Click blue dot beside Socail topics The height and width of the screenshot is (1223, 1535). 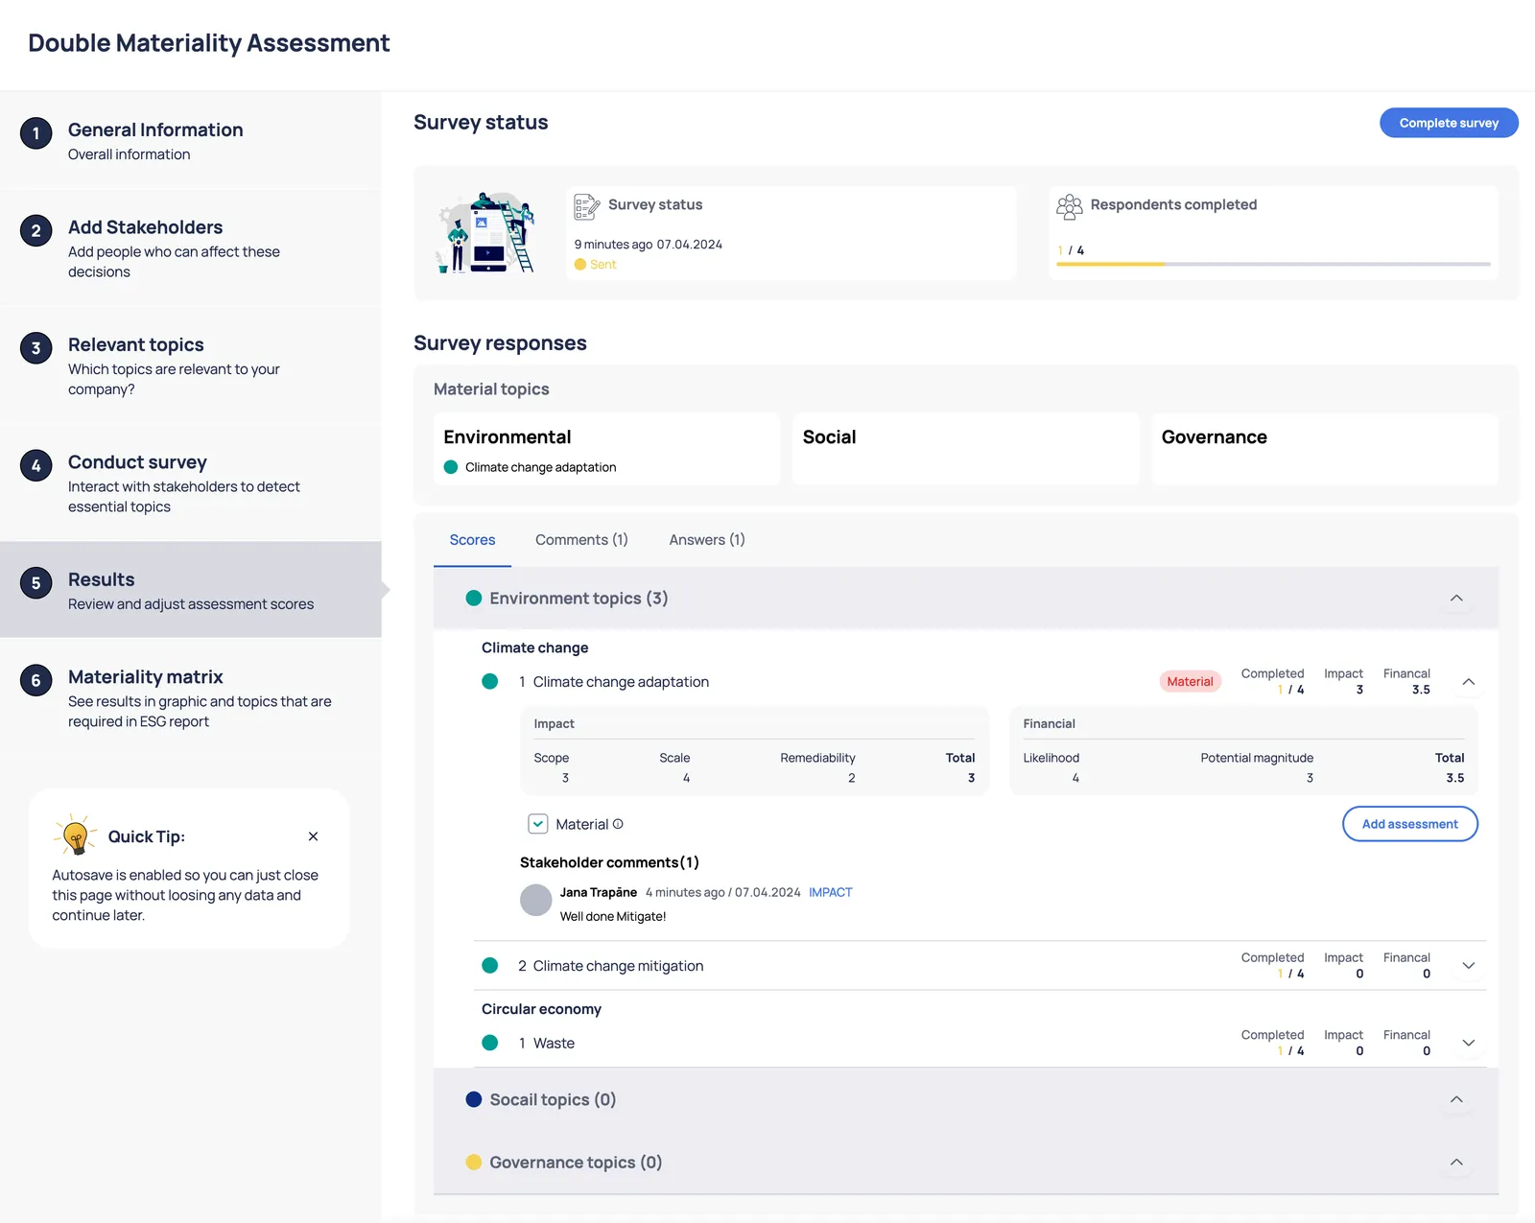click(473, 1099)
